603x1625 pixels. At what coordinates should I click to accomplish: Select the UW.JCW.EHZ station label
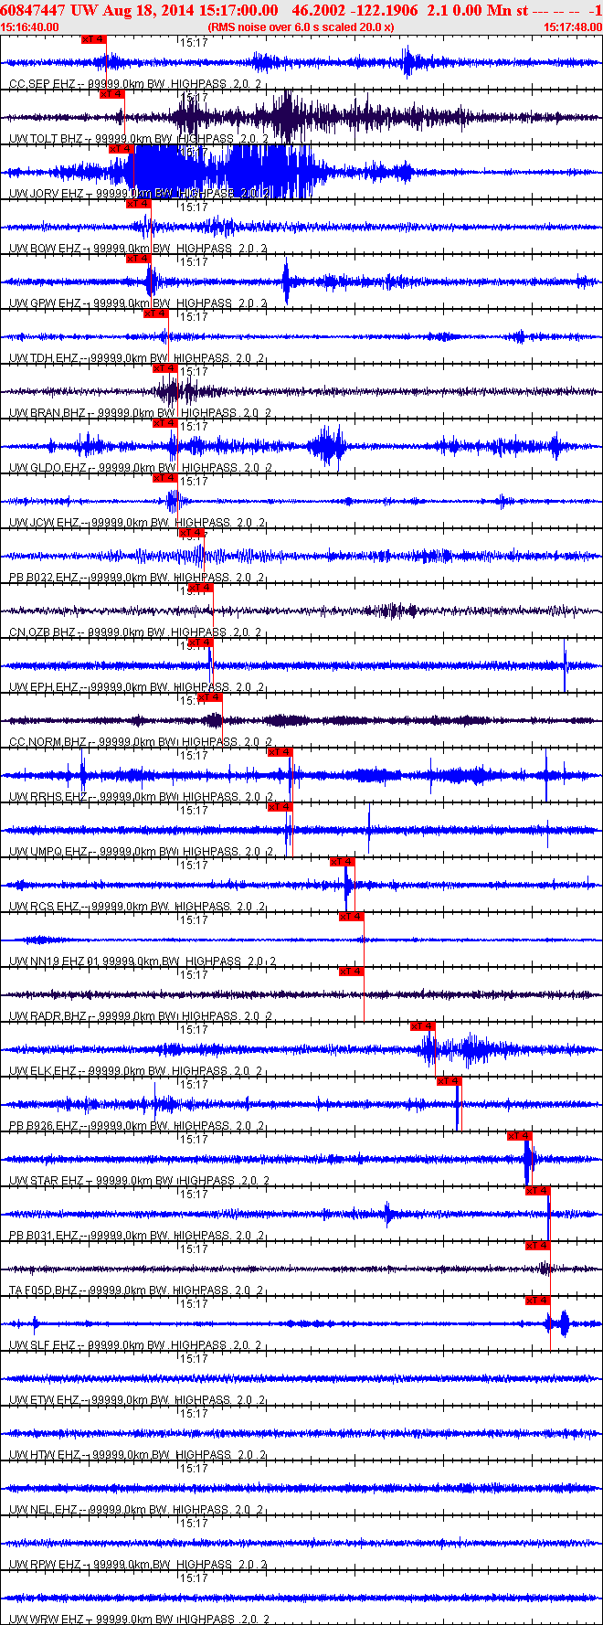click(x=44, y=523)
